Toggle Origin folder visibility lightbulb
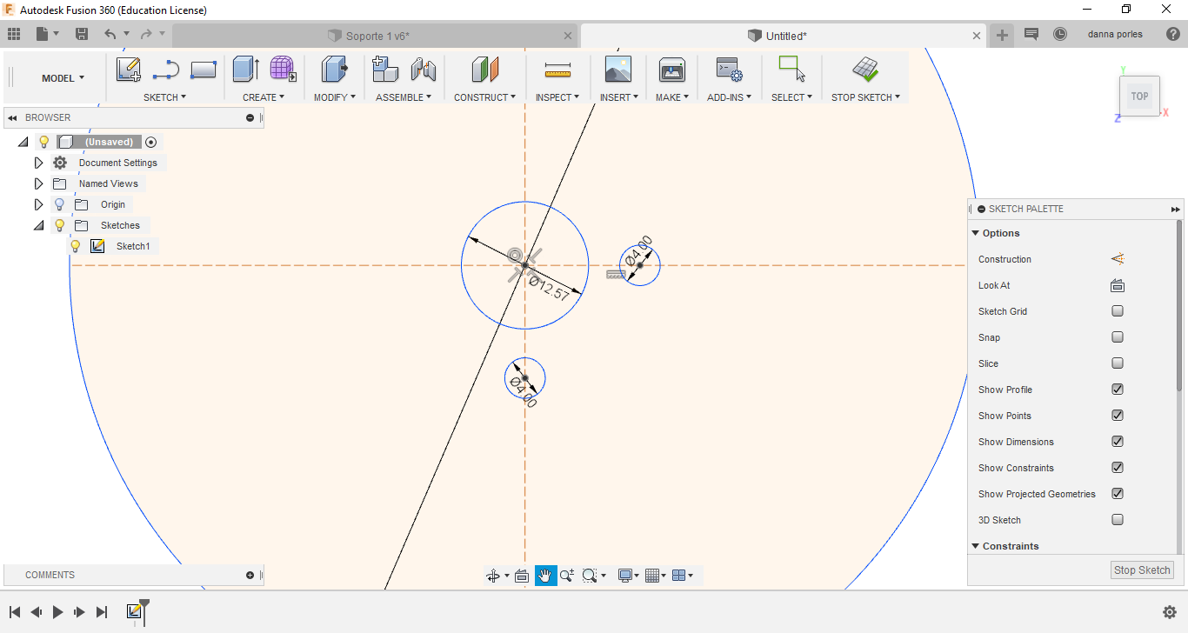This screenshot has height=633, width=1188. (x=60, y=204)
